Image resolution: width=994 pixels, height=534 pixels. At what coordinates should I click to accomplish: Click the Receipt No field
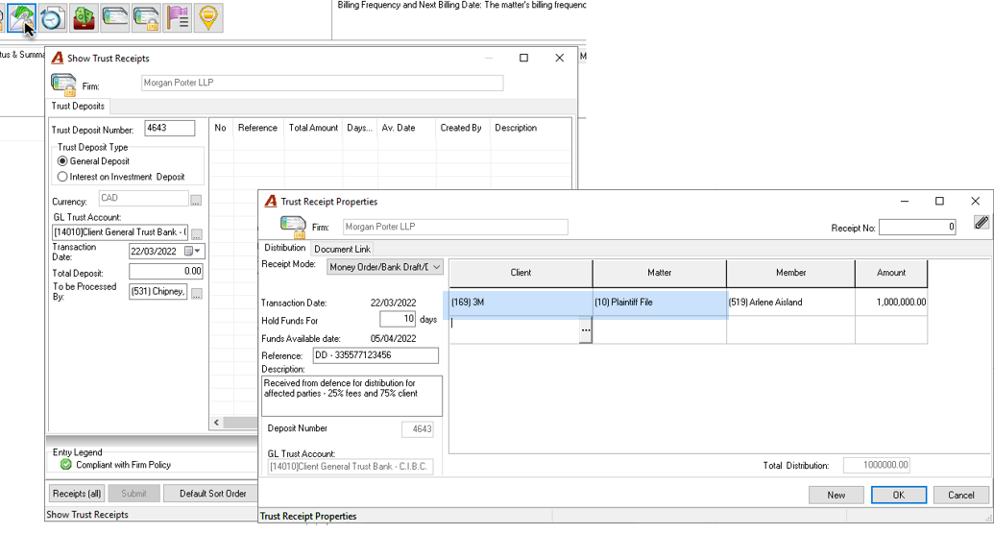coord(917,227)
